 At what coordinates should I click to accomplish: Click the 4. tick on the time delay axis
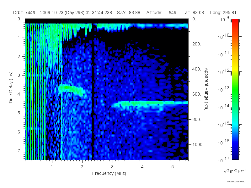point(19,94)
